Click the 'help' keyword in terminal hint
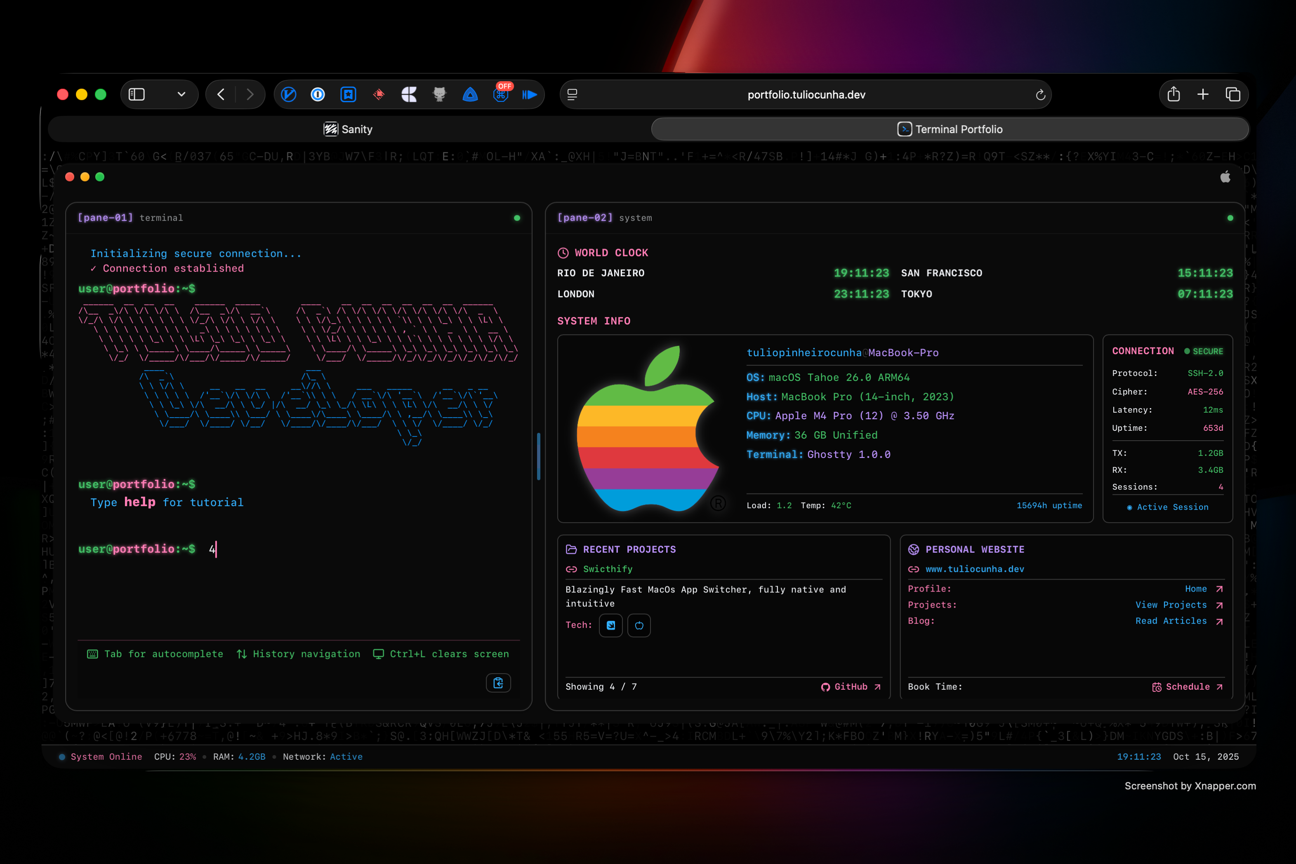 point(139,502)
